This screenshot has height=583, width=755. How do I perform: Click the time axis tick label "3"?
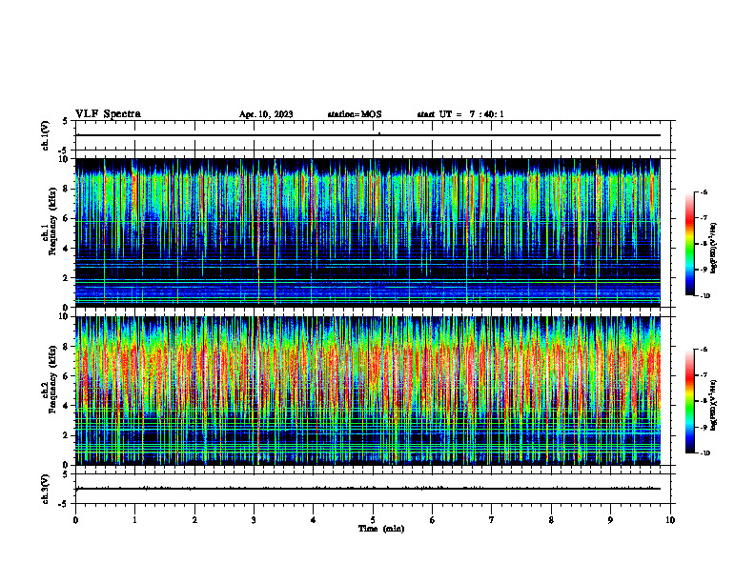click(254, 520)
